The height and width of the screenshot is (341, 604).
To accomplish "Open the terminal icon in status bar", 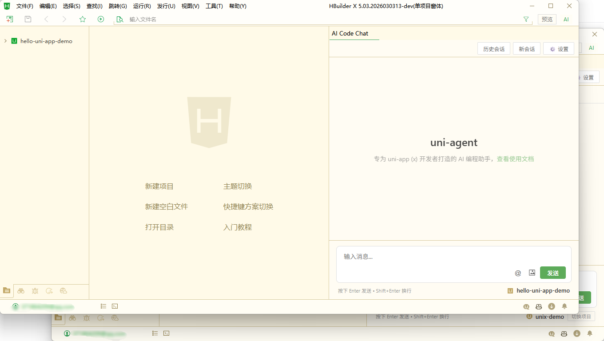I will pos(115,306).
